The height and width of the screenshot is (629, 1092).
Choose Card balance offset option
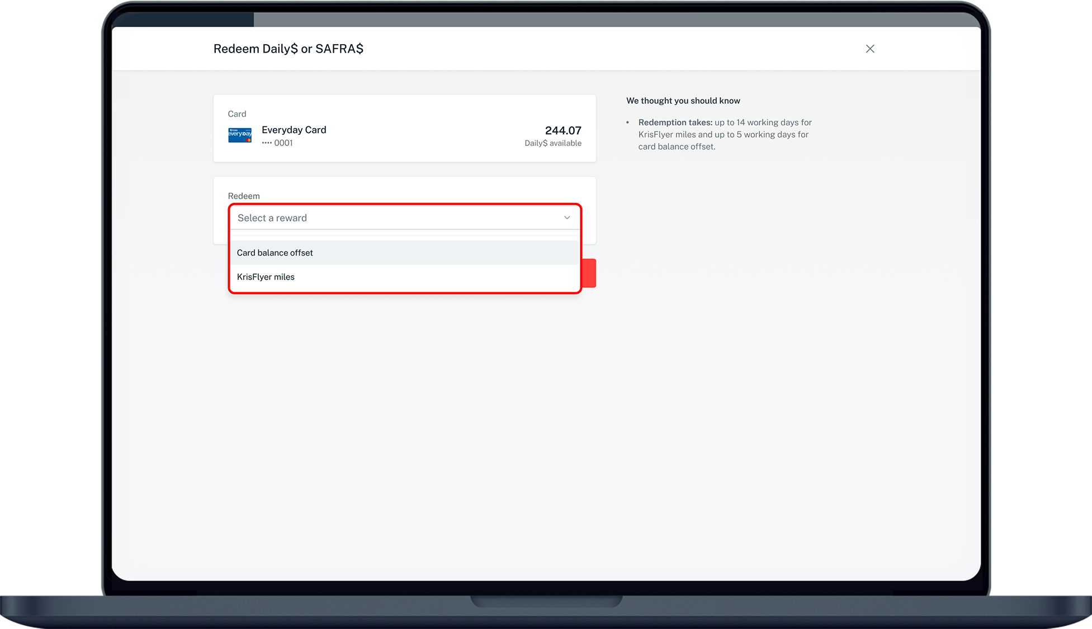pyautogui.click(x=275, y=253)
